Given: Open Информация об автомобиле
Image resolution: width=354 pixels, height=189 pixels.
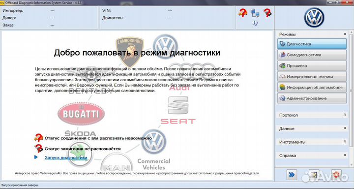Looking at the screenshot, I should point(312,87).
